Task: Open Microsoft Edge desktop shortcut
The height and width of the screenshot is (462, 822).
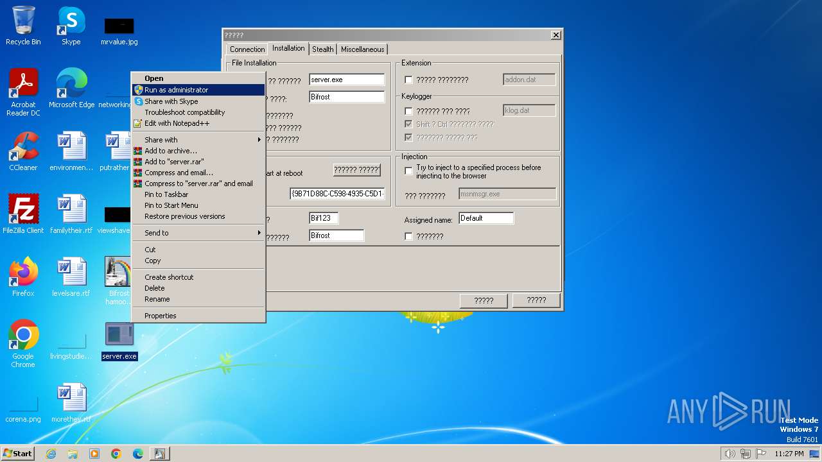Action: [x=71, y=89]
